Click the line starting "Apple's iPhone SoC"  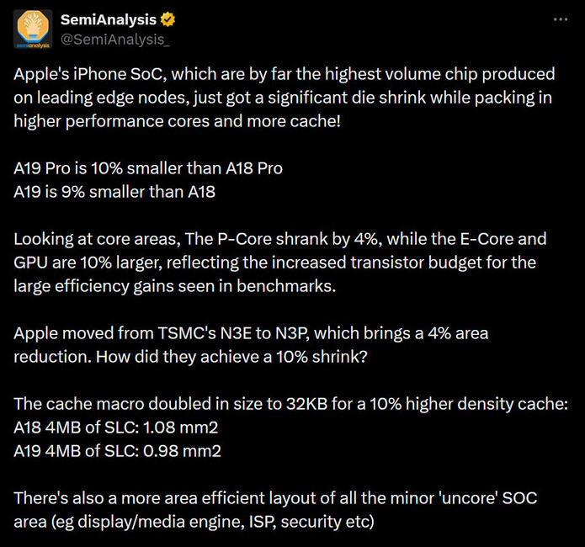[x=283, y=73]
